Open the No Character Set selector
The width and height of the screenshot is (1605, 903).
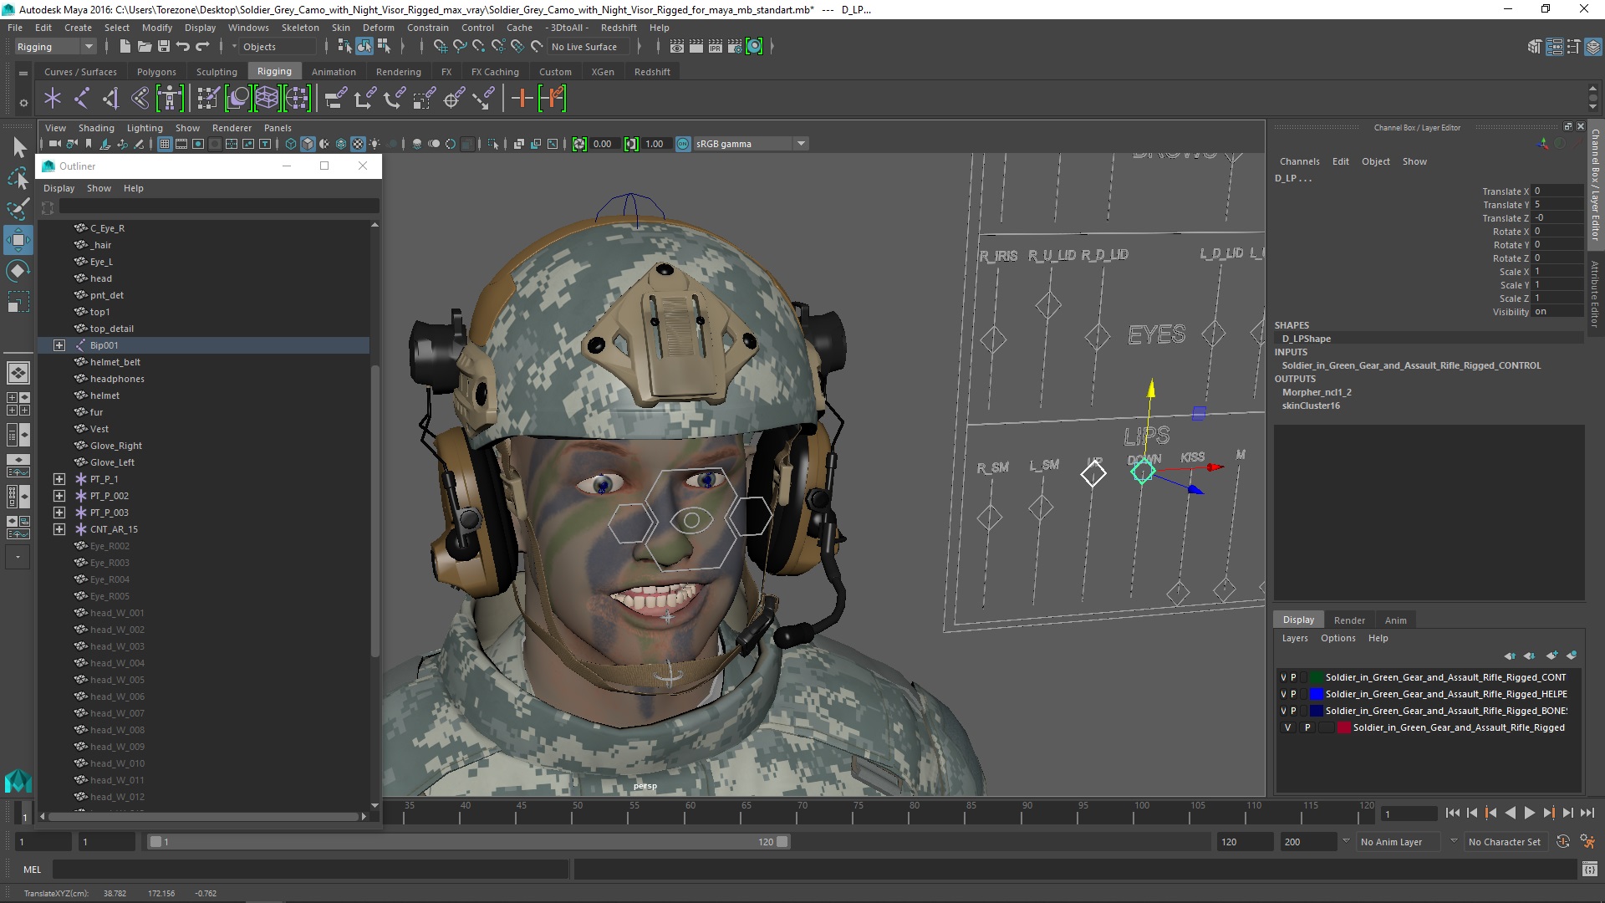point(1504,842)
